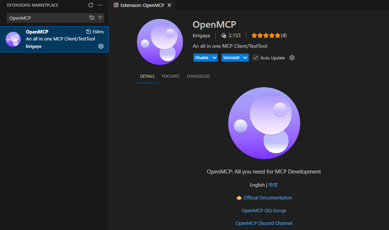This screenshot has height=230, width=389.
Task: Open the Official Documentation link
Action: pyautogui.click(x=268, y=198)
